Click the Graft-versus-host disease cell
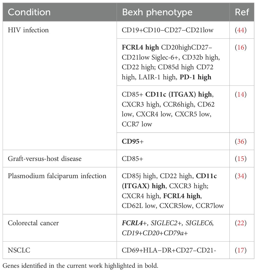The width and height of the screenshot is (257, 272). [45, 159]
